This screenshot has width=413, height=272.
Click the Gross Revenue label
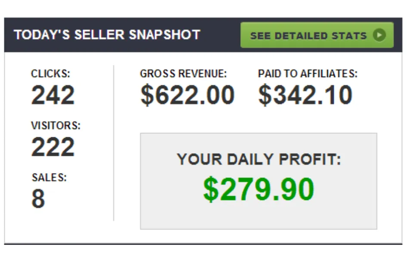tap(183, 74)
